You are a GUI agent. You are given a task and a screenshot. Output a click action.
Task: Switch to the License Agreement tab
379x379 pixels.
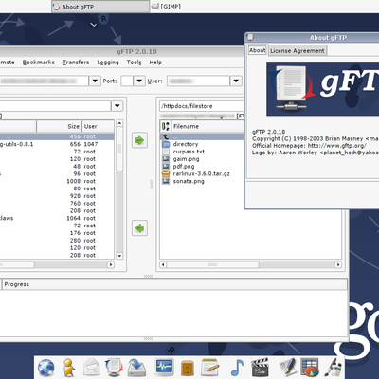298,50
